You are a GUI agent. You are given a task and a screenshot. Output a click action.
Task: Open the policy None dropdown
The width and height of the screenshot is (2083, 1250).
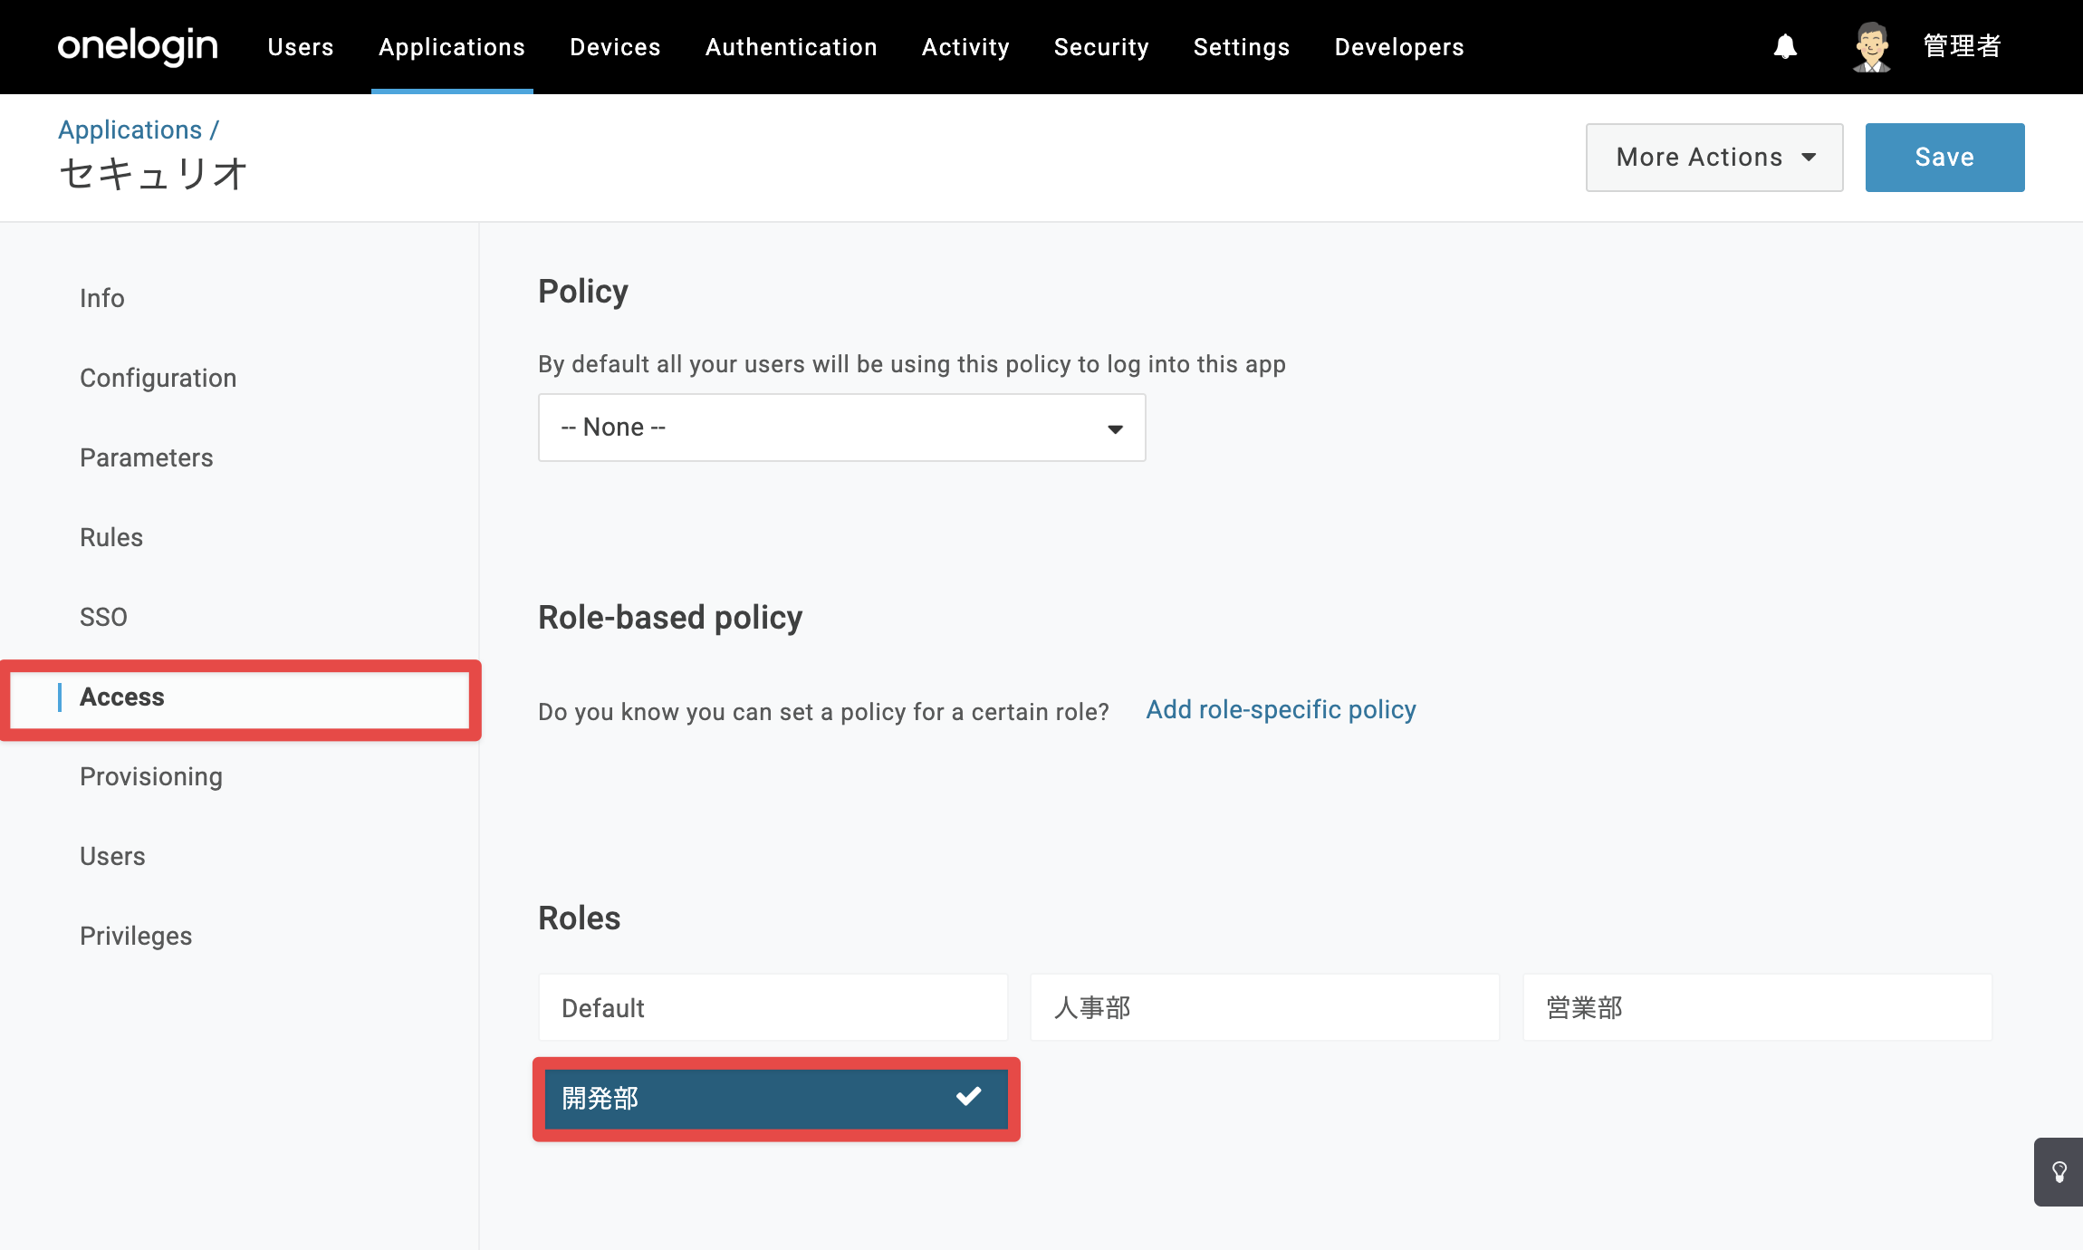pos(841,428)
